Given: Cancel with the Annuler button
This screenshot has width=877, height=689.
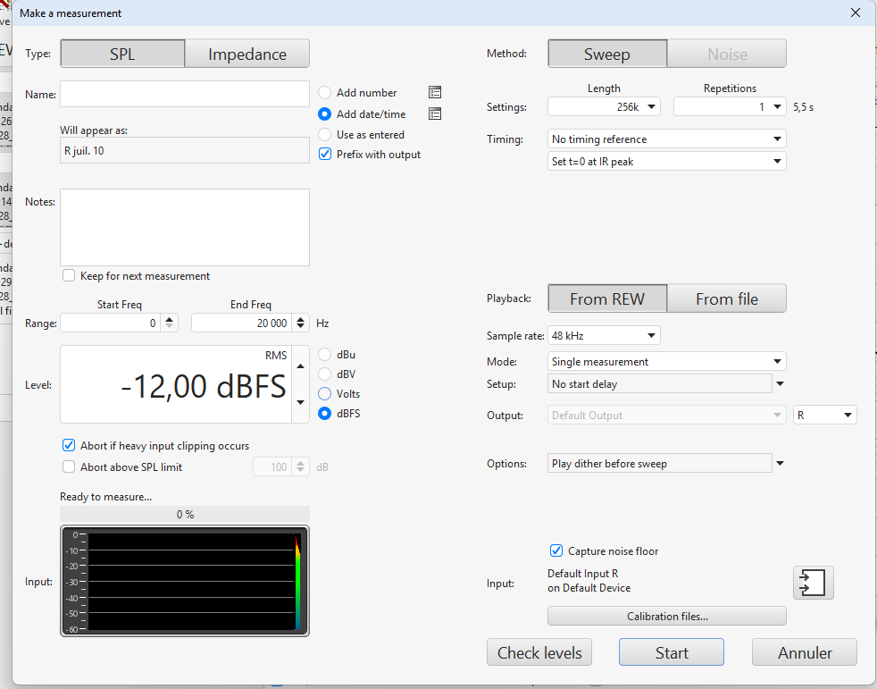Looking at the screenshot, I should tap(805, 652).
